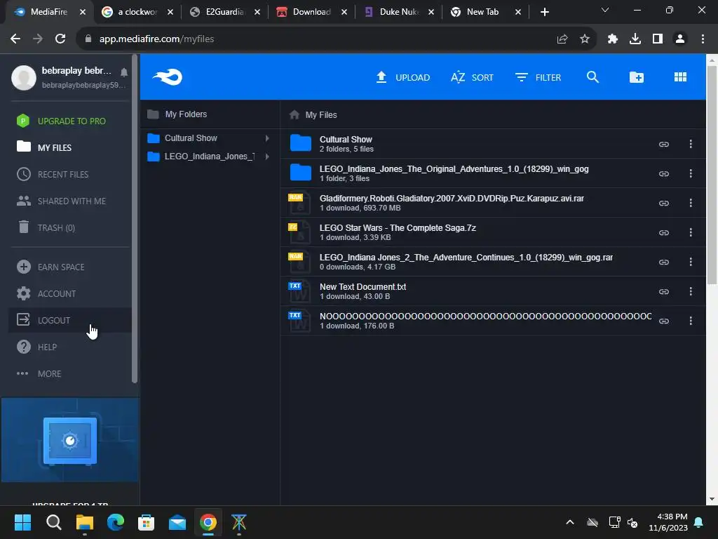Expand Cultural Show folder tree arrow
The height and width of the screenshot is (539, 718).
point(267,138)
